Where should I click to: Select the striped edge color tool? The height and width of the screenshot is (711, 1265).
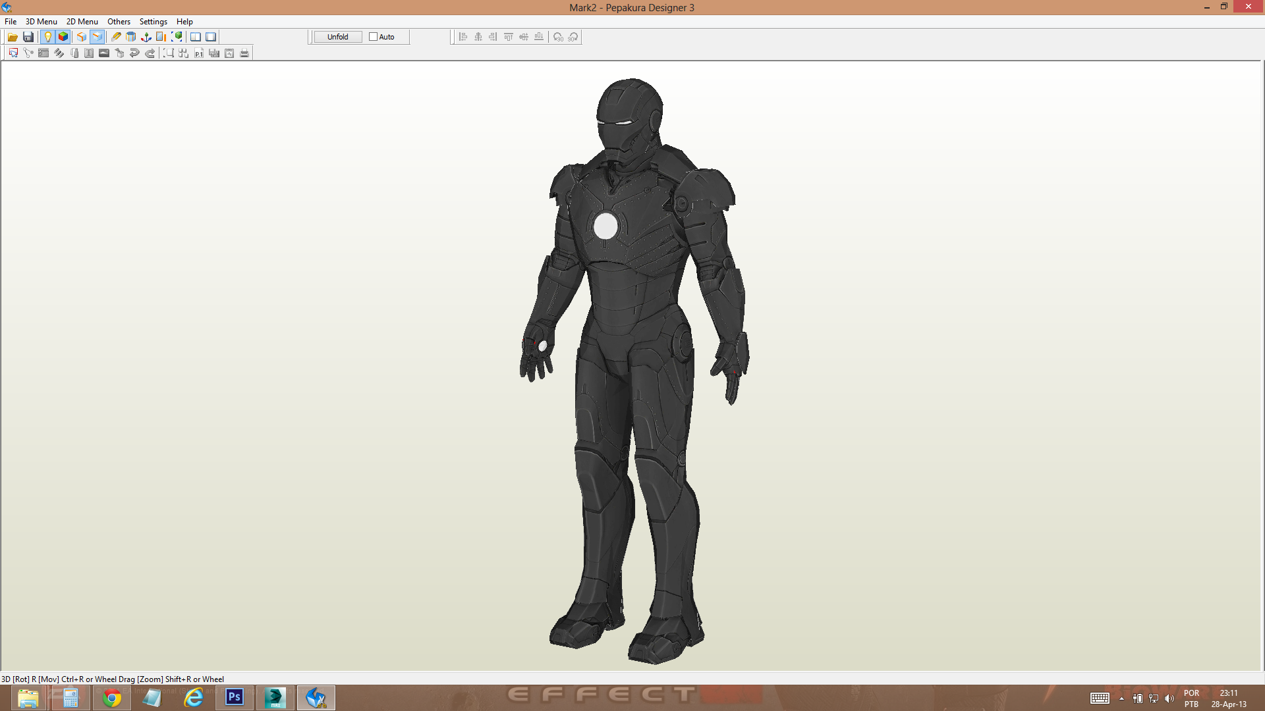click(59, 53)
